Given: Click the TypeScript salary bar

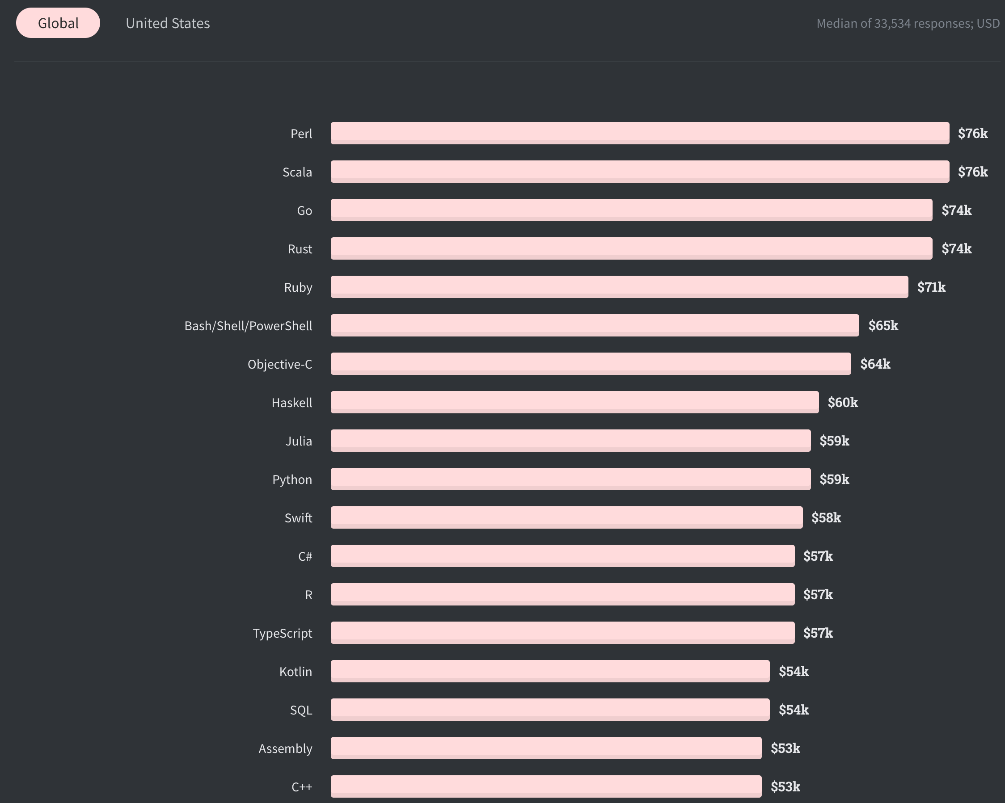Looking at the screenshot, I should (x=562, y=633).
